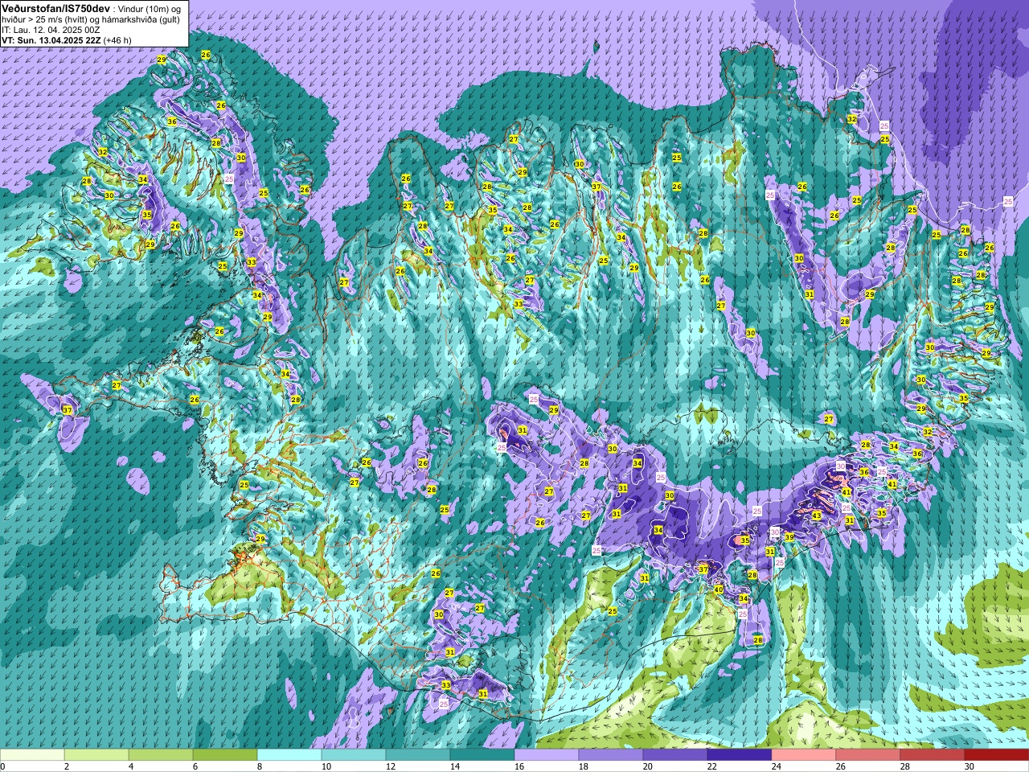Click the 'Vindur (10m) og' header text

click(149, 8)
